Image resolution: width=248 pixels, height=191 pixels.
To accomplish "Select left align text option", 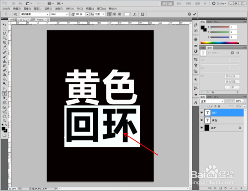I will 110,14.
